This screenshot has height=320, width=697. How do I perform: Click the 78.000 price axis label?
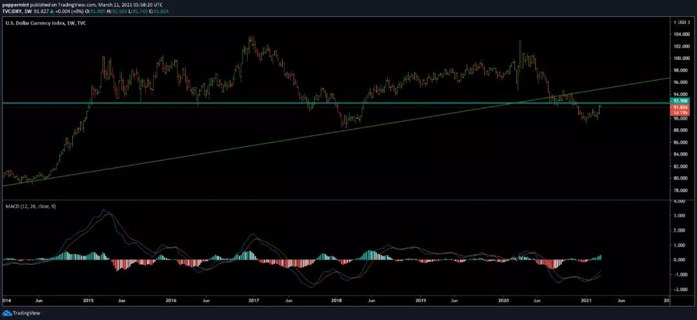point(680,190)
